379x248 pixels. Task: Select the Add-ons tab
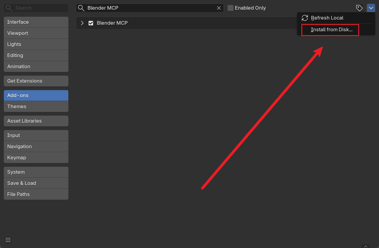tap(36, 95)
